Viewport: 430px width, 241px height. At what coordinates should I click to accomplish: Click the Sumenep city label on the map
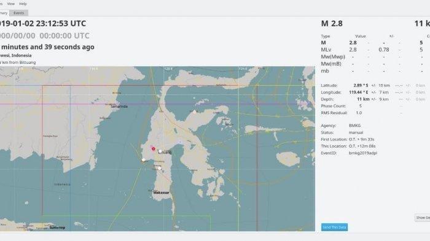pos(57,228)
